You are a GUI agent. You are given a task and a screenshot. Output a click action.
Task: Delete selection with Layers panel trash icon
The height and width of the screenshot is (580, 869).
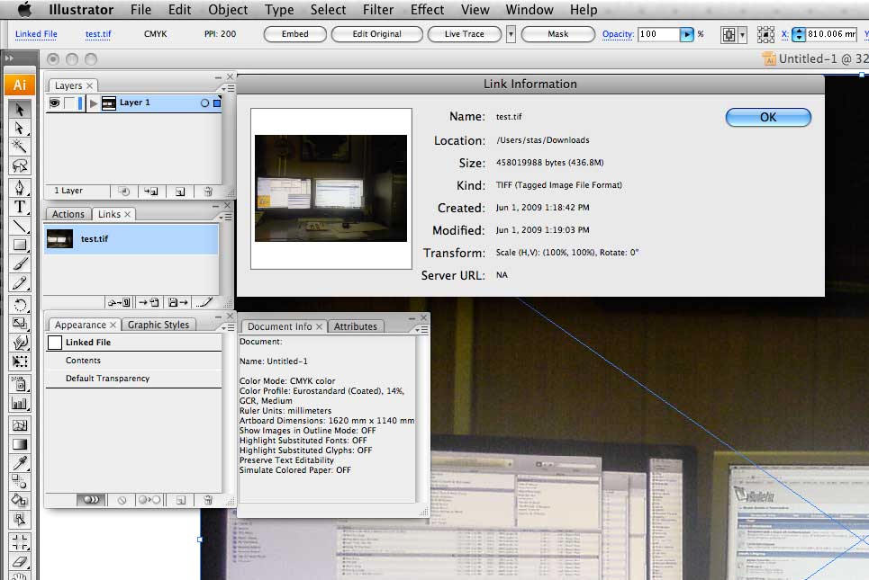208,192
